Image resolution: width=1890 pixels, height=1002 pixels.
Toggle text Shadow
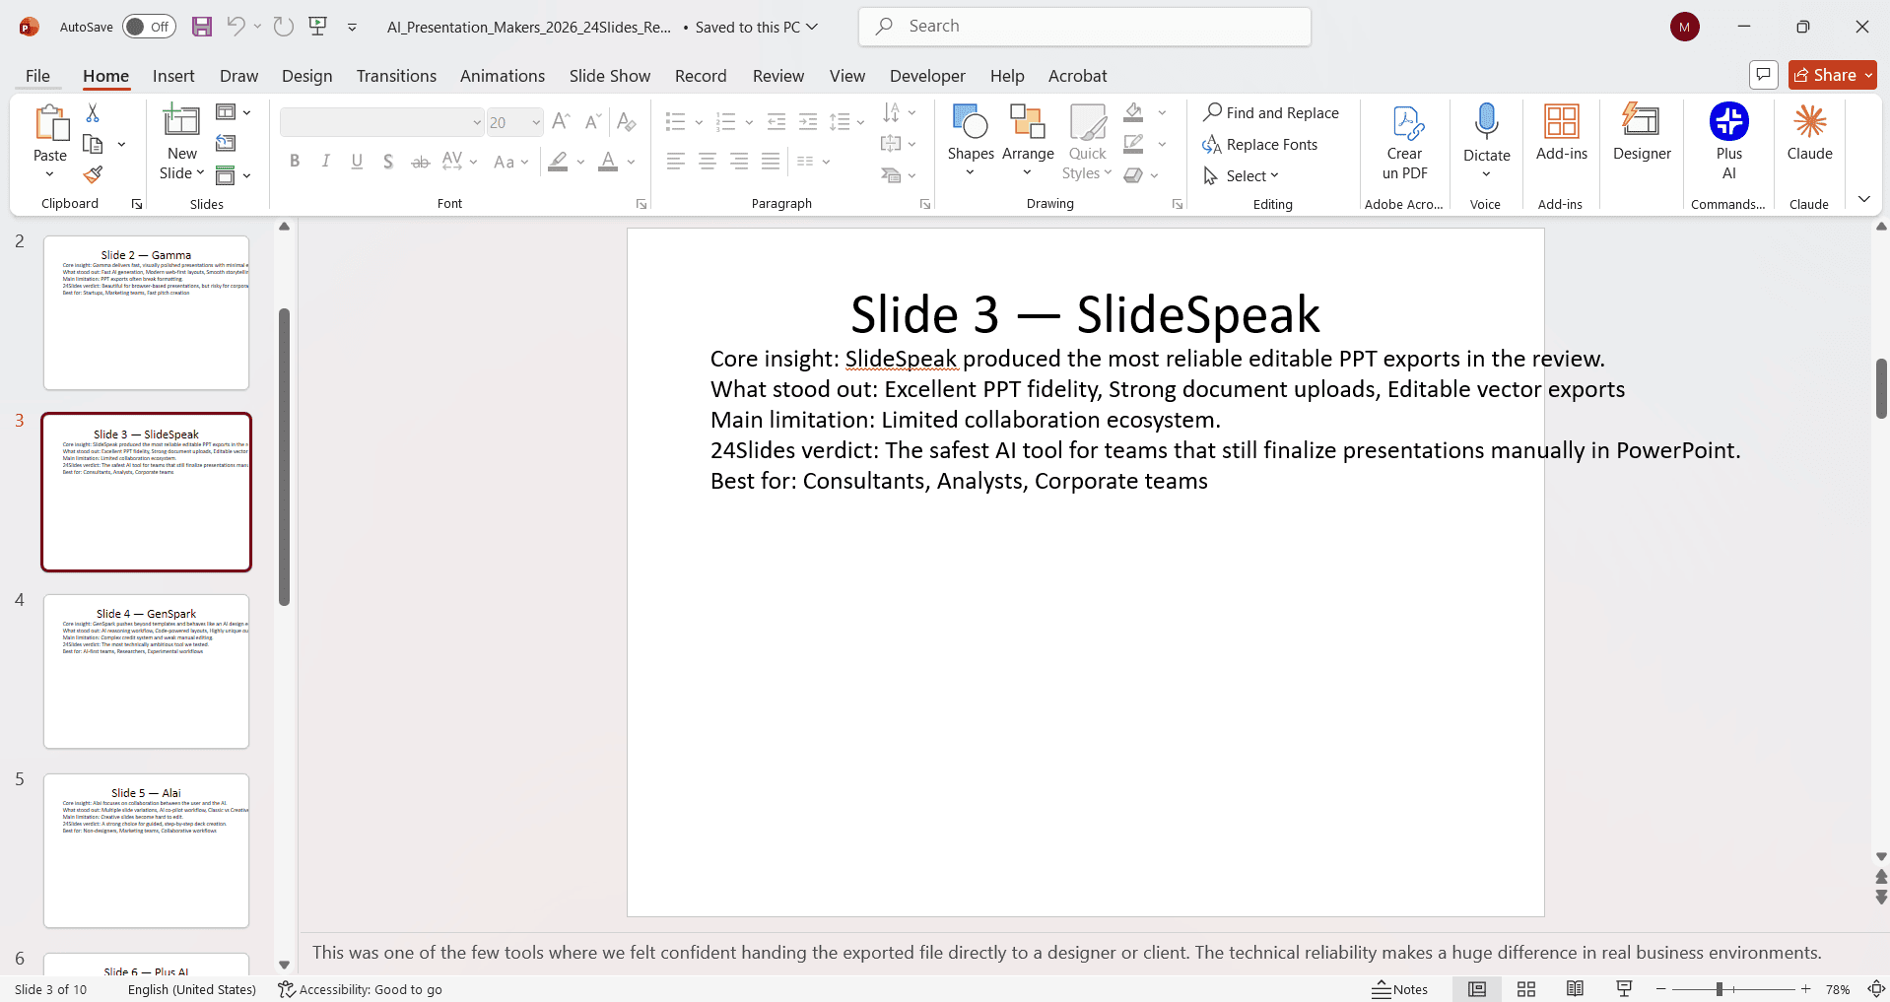coord(388,162)
